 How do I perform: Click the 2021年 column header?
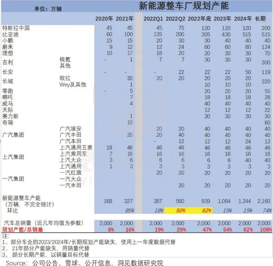click(124, 19)
